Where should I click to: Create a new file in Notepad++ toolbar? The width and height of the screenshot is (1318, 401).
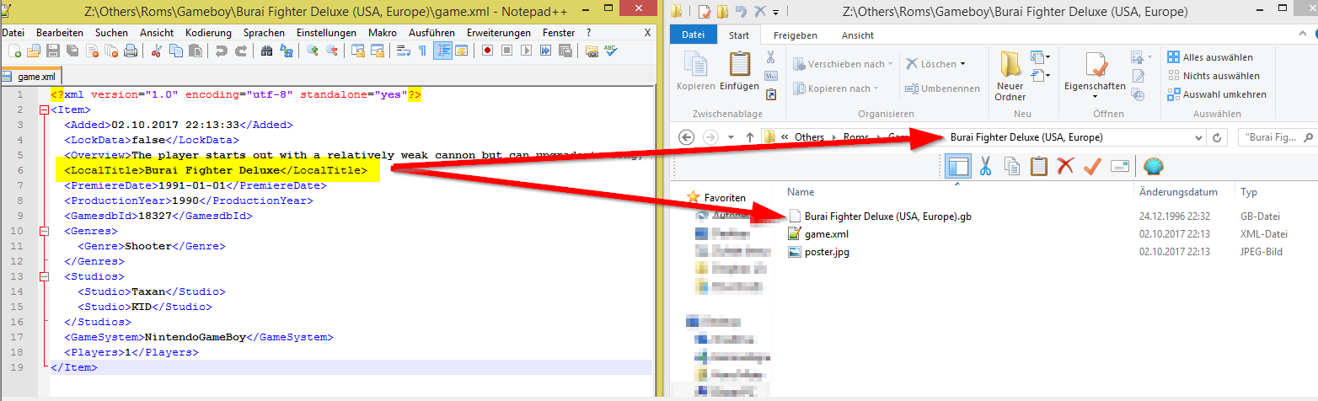click(13, 51)
